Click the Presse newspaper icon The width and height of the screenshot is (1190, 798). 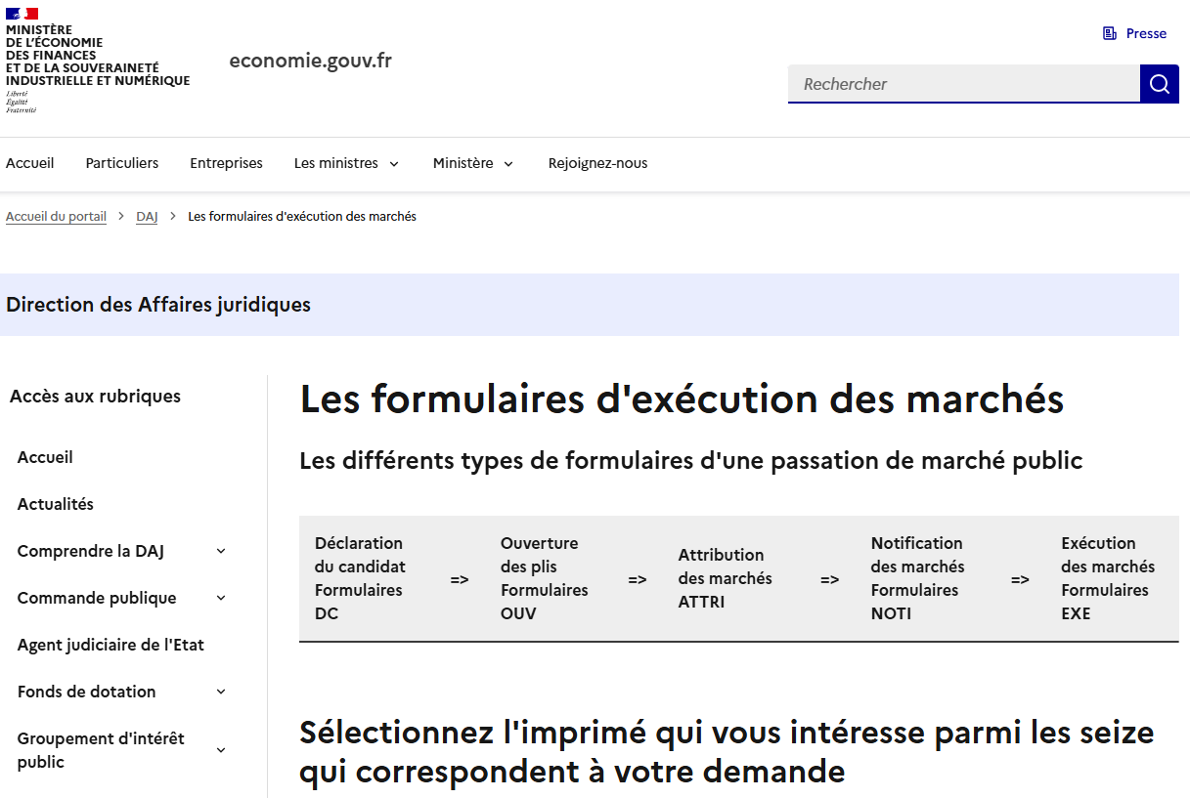point(1110,33)
